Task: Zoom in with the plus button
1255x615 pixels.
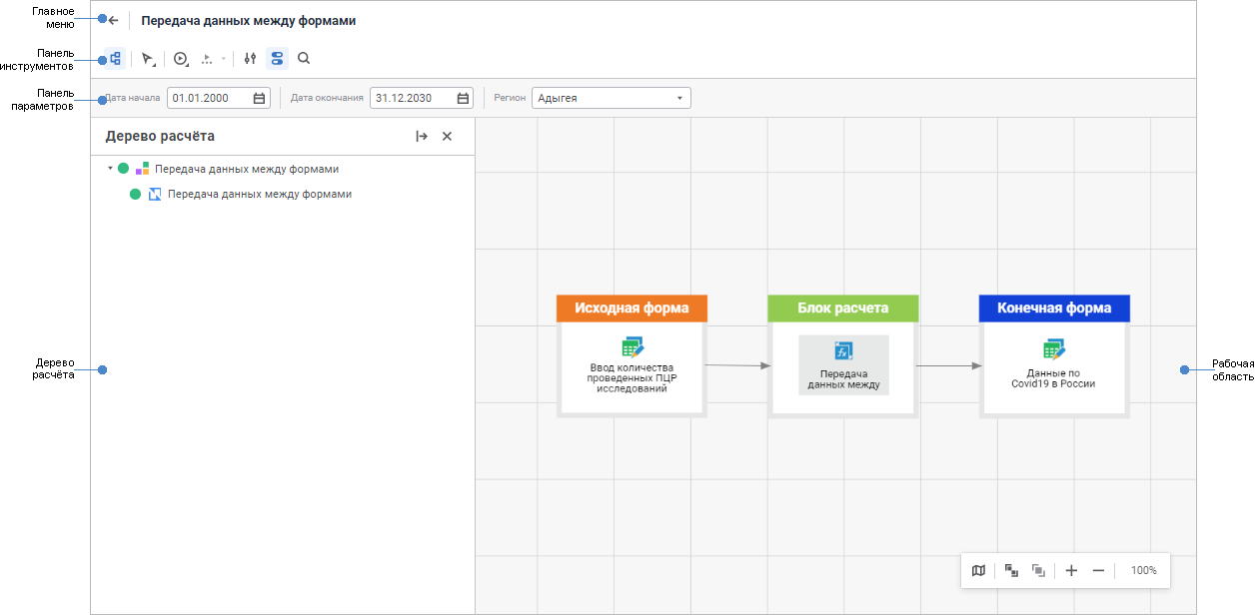Action: click(x=1071, y=570)
